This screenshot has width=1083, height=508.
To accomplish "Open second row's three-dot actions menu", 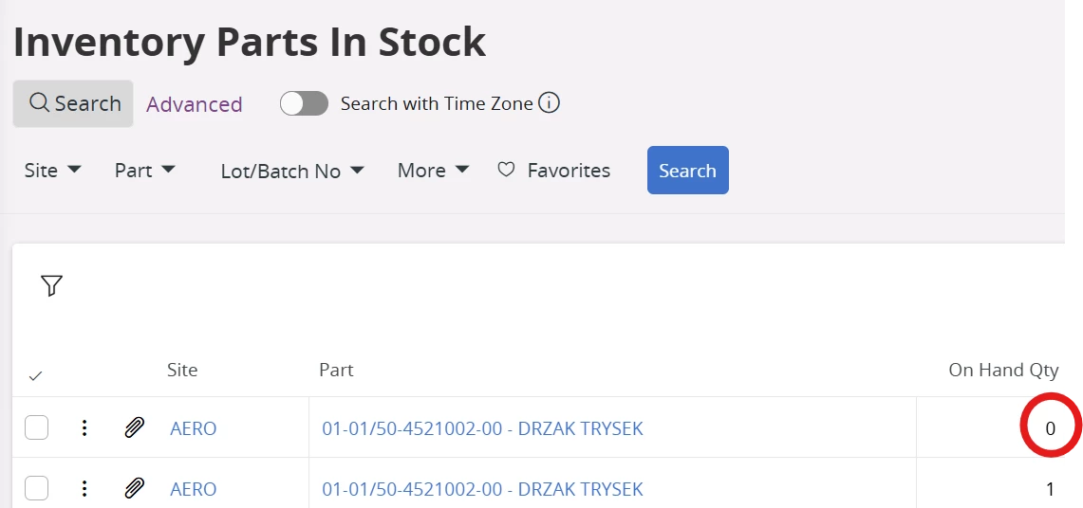I will (x=84, y=489).
